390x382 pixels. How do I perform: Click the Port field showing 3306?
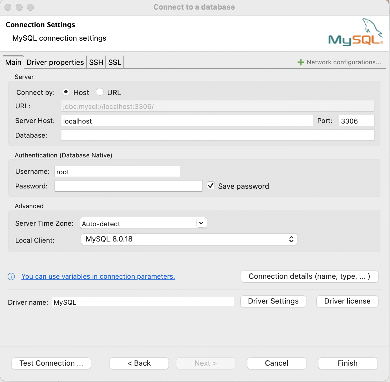[357, 121]
